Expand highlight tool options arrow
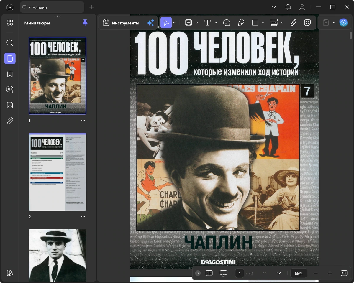Viewport: 354px width, 283px height. tap(197, 23)
